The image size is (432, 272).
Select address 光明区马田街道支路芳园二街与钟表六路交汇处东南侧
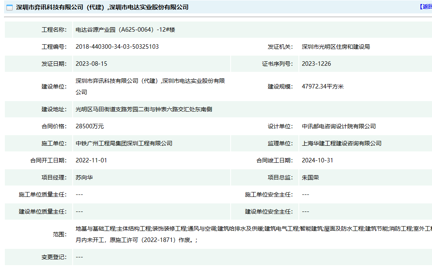[144, 109]
